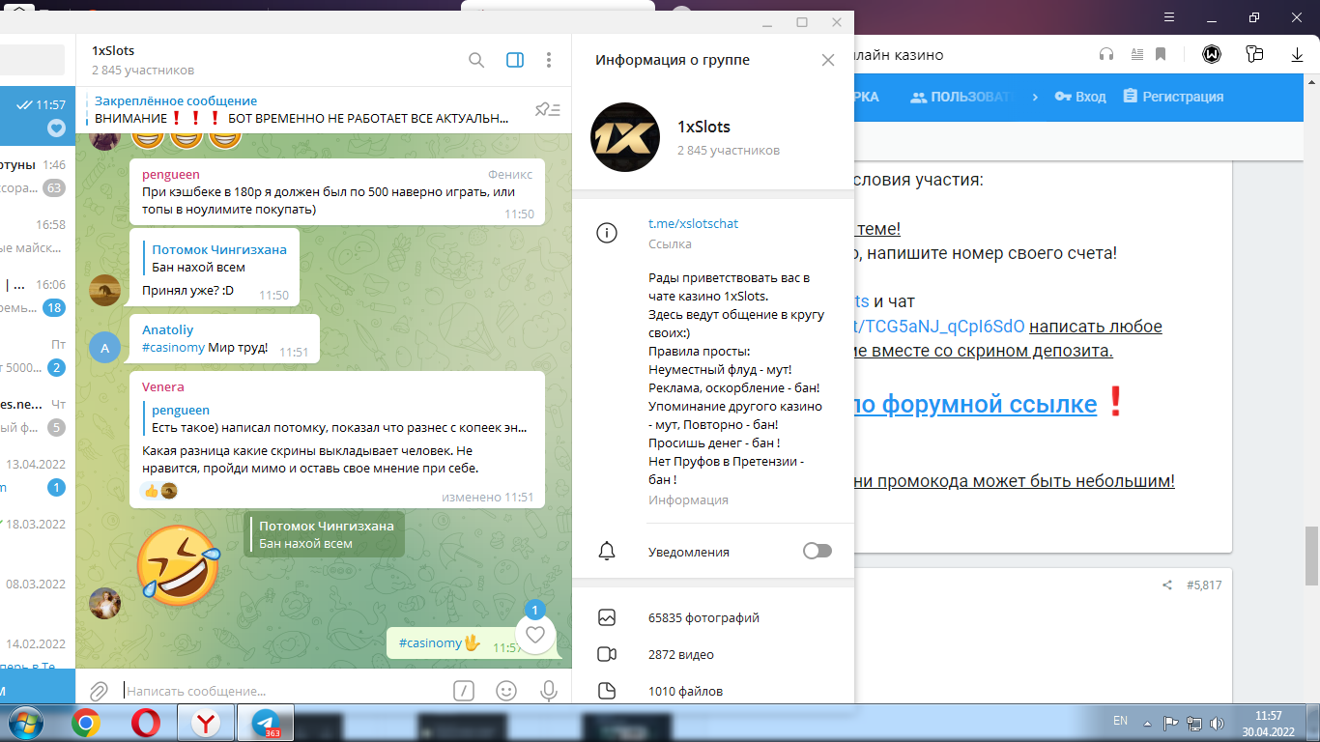Viewport: 1320px width, 742px height.
Task: Focus the Написать сообщение input field
Action: (285, 691)
